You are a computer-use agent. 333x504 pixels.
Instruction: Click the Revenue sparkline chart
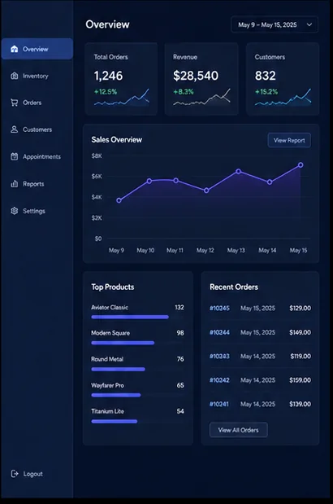point(201,98)
